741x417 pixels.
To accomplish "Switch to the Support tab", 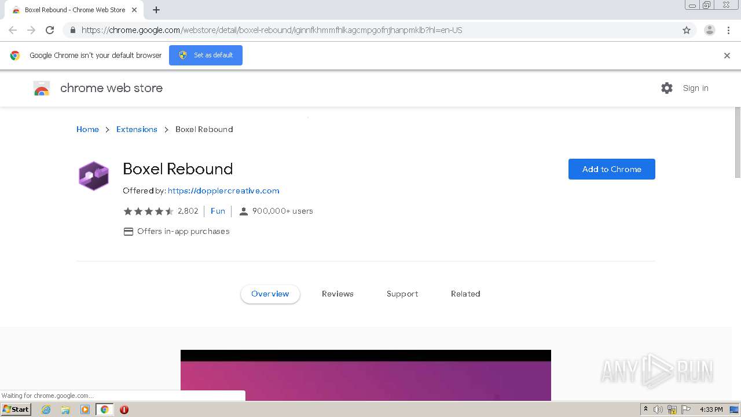I will pyautogui.click(x=402, y=294).
